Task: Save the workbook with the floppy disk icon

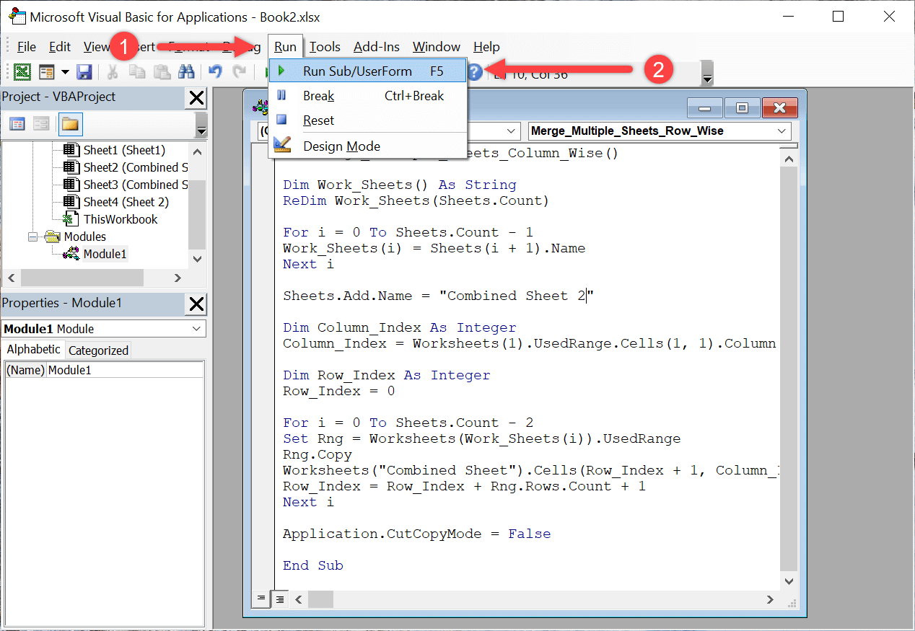Action: [x=84, y=71]
